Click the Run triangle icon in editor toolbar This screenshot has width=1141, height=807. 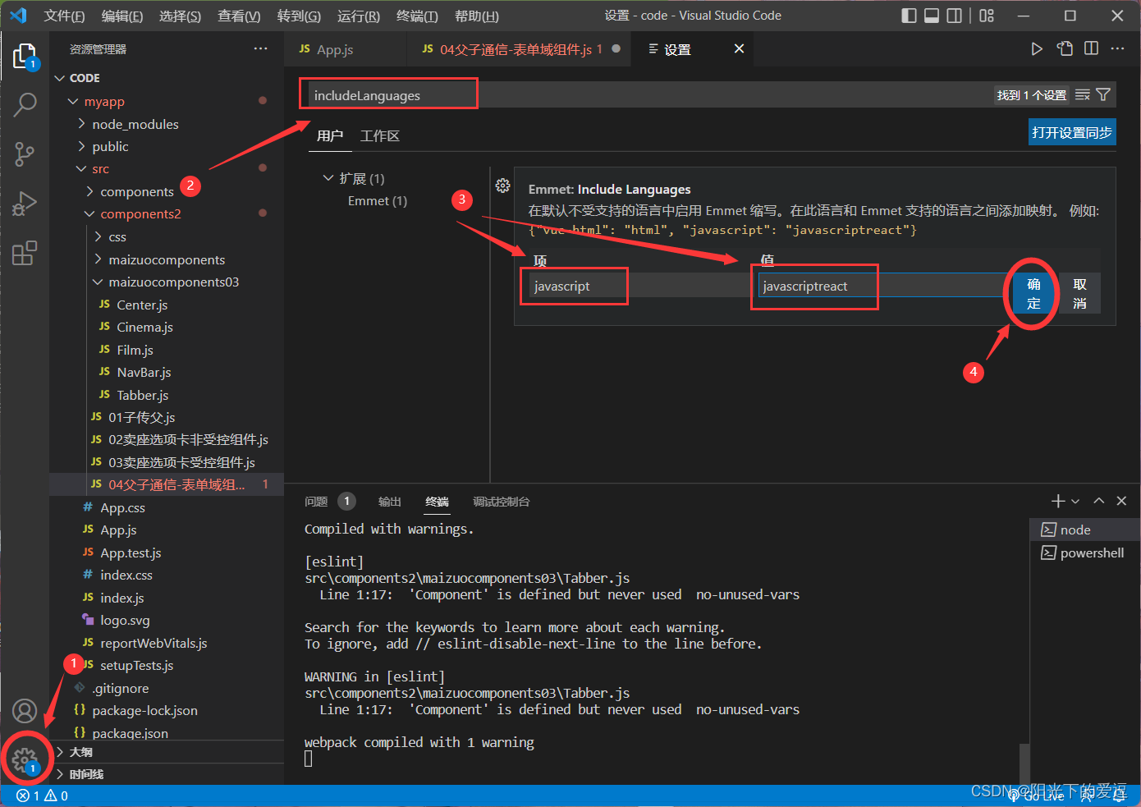1037,49
